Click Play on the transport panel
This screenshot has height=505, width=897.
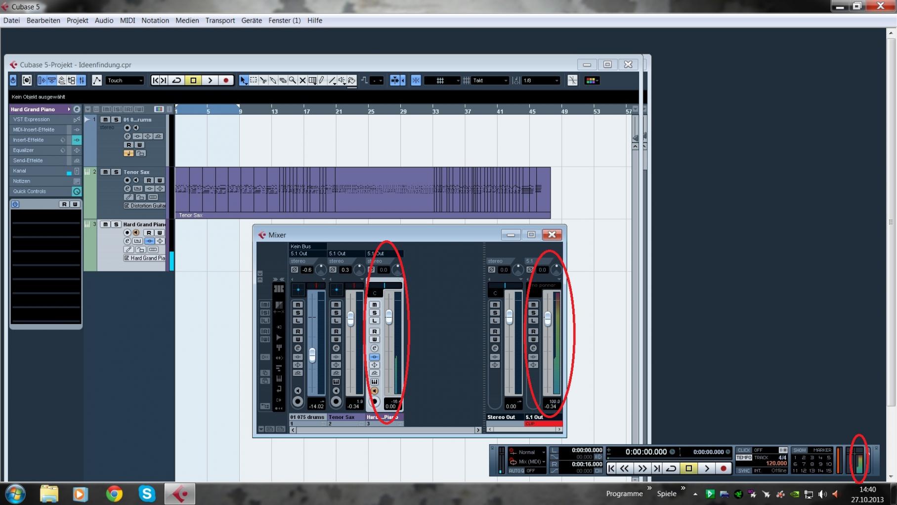pyautogui.click(x=707, y=468)
